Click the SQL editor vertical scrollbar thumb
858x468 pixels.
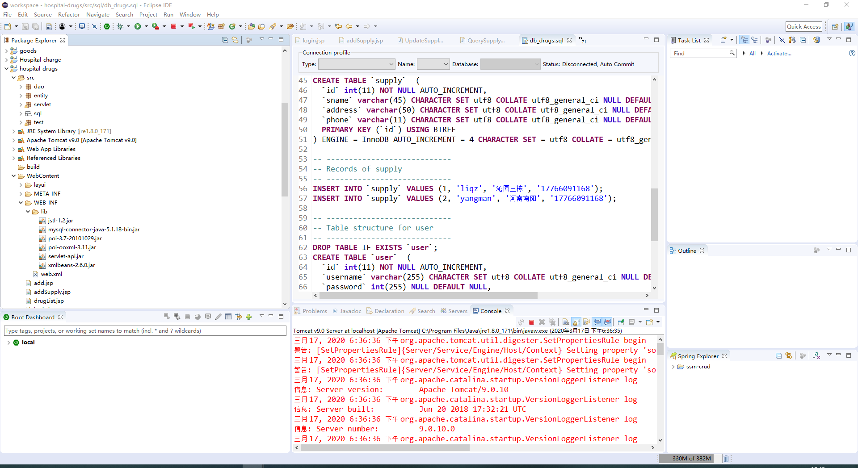[654, 214]
